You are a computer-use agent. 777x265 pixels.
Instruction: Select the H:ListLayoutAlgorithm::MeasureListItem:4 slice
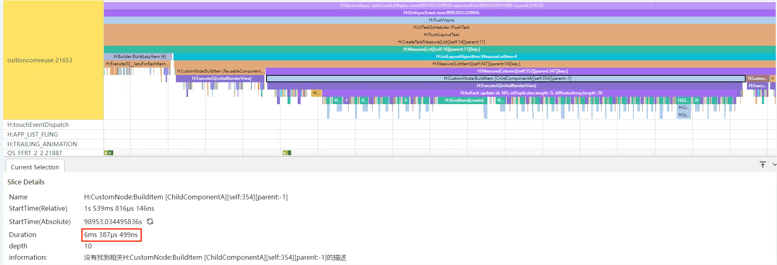click(x=474, y=56)
